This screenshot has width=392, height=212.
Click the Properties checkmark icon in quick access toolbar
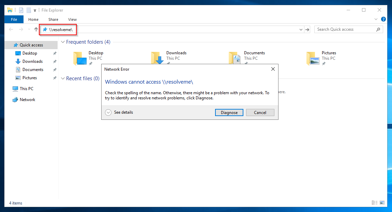click(x=21, y=10)
